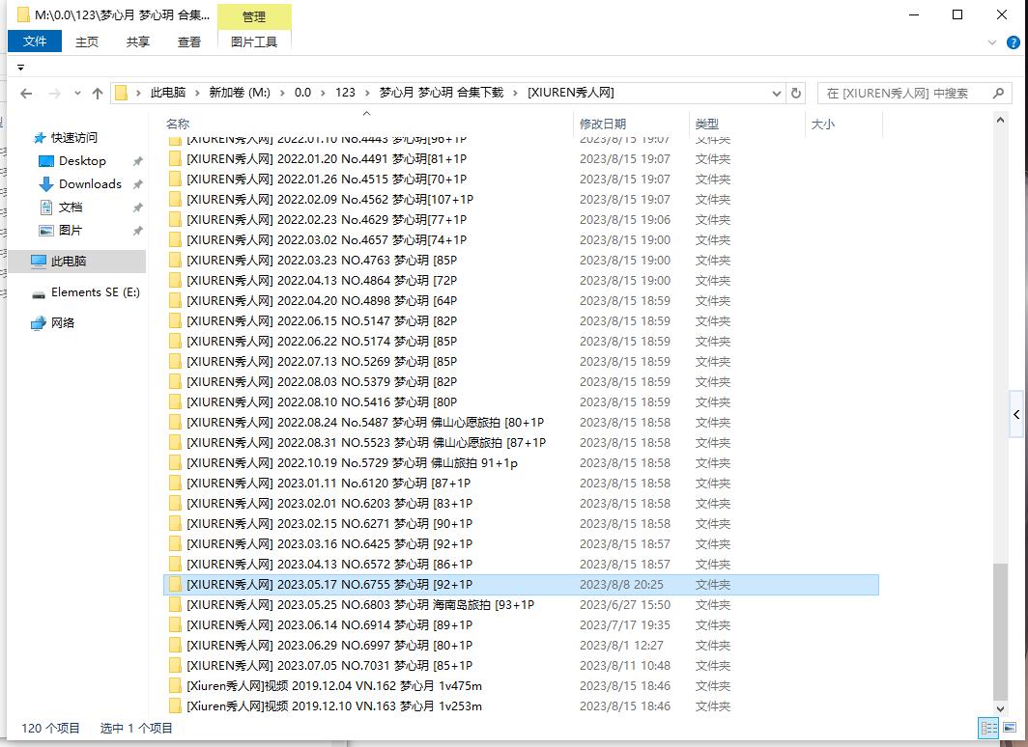The height and width of the screenshot is (747, 1028).
Task: Switch to details list view
Action: [x=988, y=729]
